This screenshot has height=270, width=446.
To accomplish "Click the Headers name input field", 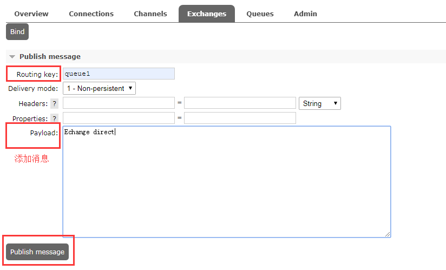I will 119,103.
